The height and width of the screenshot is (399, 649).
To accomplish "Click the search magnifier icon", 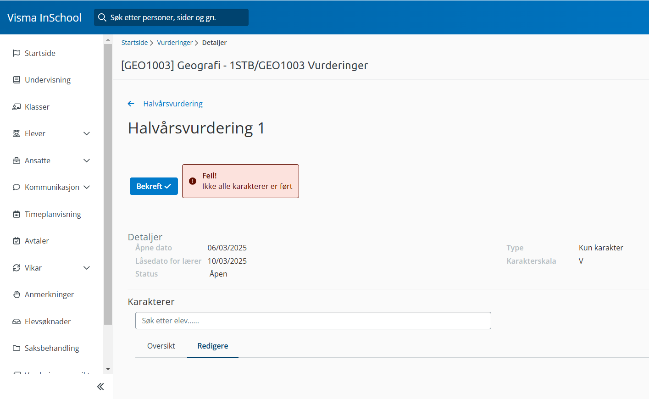I will point(102,17).
